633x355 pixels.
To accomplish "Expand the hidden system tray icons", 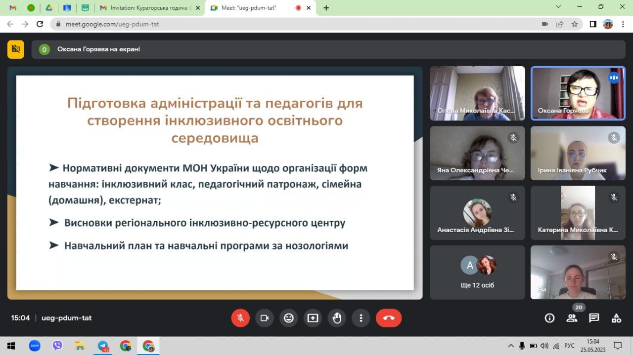I will click(511, 346).
